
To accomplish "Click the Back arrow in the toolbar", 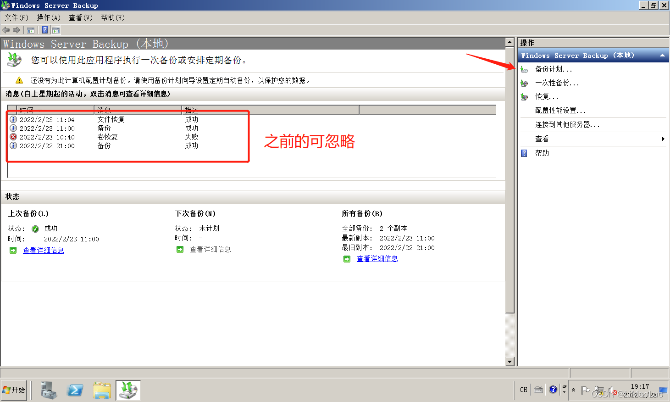I will click(6, 30).
